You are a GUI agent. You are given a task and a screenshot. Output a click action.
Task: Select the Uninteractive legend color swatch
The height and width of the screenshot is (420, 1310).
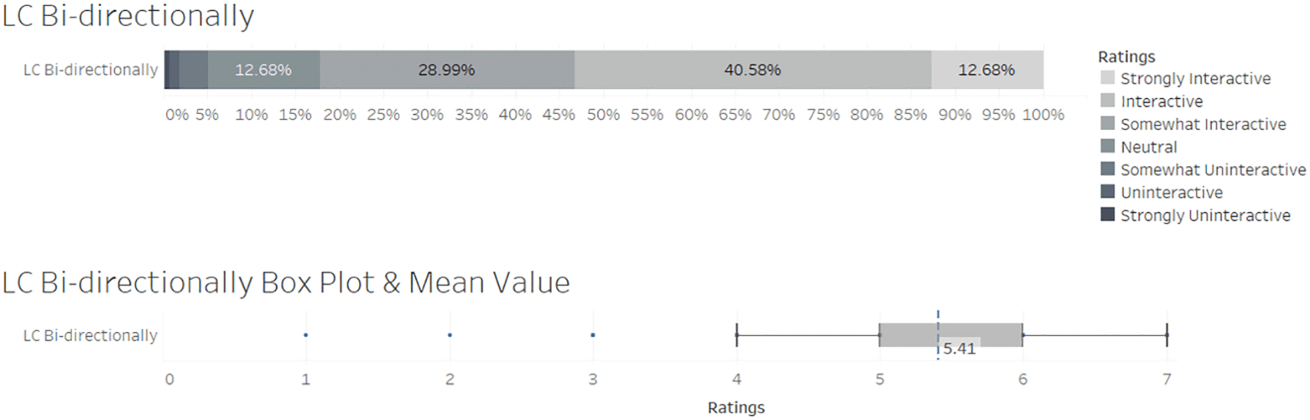point(1107,192)
